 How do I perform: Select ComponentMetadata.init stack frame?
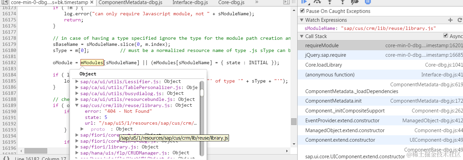(x=380, y=101)
